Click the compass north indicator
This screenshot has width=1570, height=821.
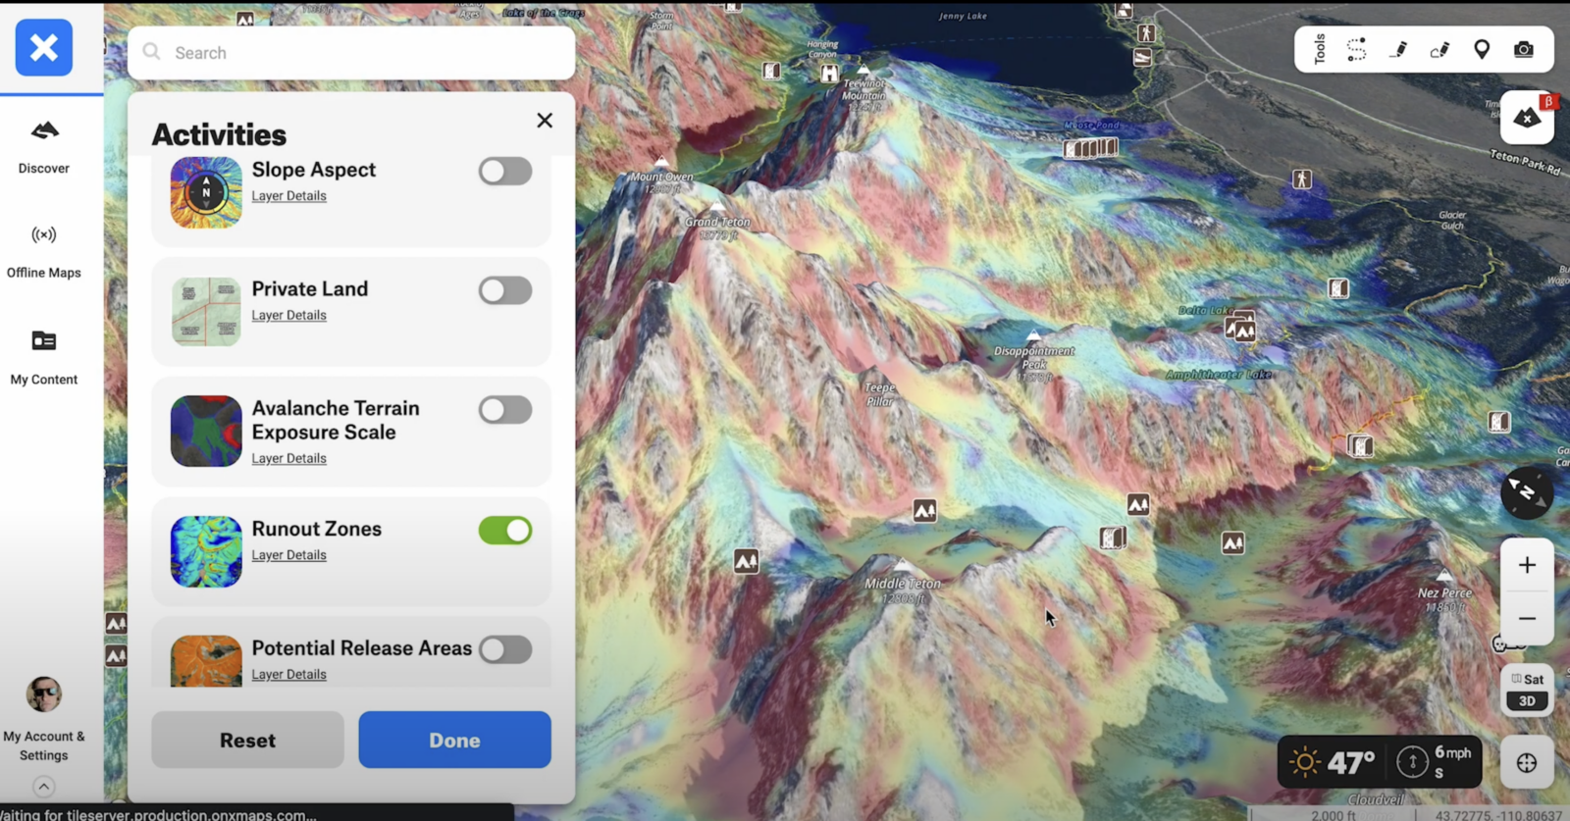tap(1526, 492)
